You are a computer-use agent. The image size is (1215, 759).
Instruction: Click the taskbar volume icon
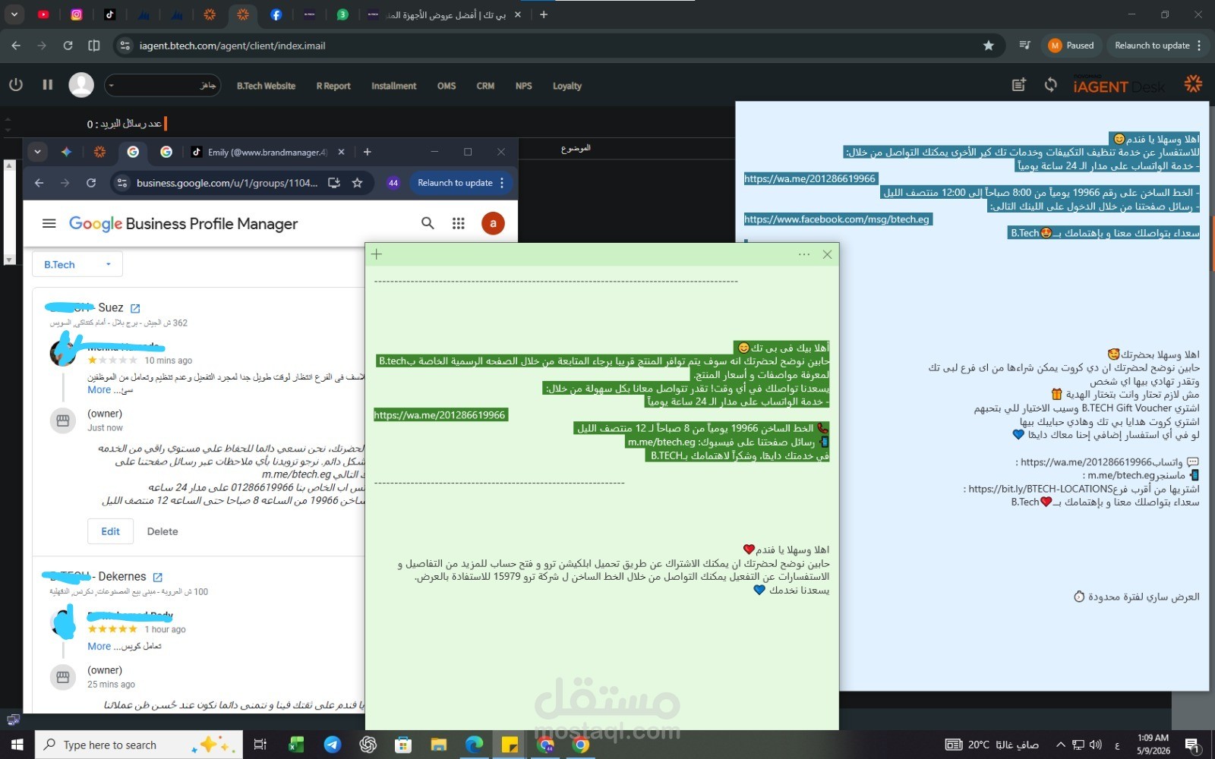1094,745
